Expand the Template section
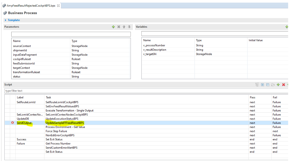This screenshot has width=289, height=161. (5, 20)
